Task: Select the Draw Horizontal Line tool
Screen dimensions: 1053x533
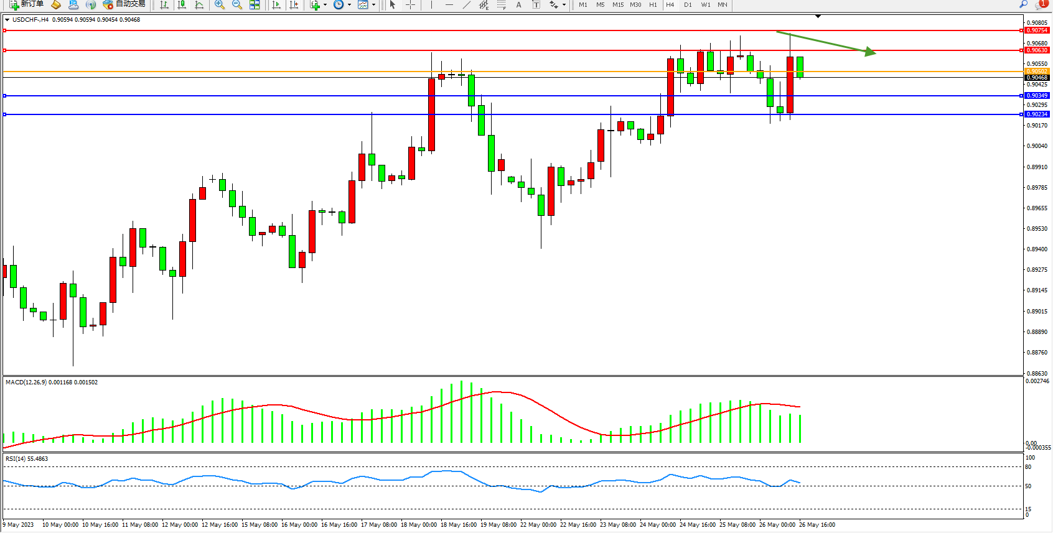Action: click(x=449, y=4)
